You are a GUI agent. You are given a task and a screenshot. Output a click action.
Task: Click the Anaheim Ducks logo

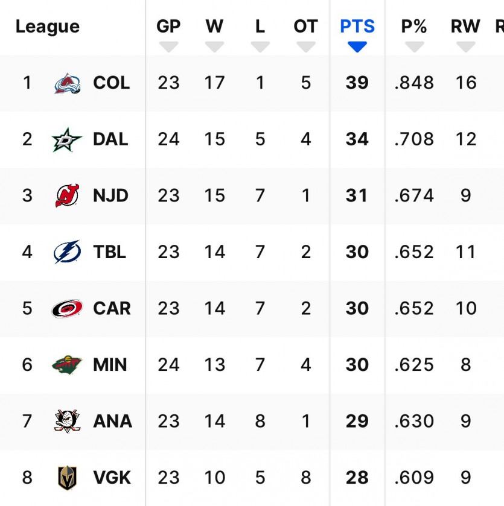click(67, 421)
